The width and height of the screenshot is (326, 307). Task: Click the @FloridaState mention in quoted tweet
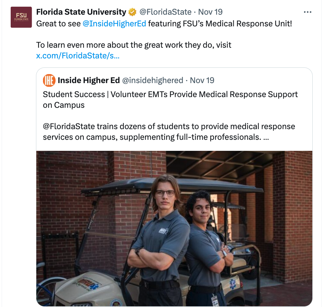[x=69, y=126]
